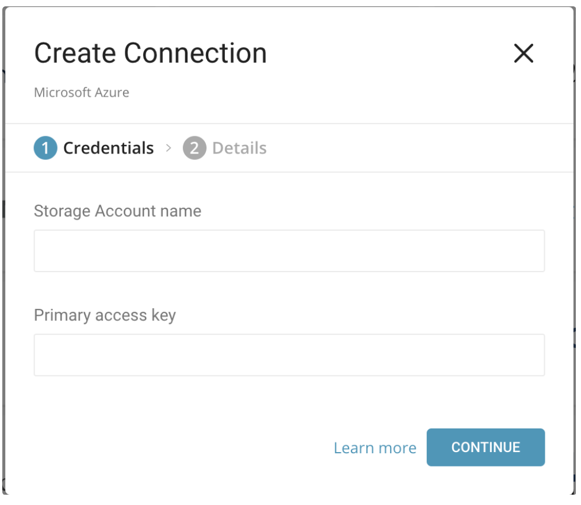Select the Credentials step label
Screen dimensions: 581x505
coord(108,148)
